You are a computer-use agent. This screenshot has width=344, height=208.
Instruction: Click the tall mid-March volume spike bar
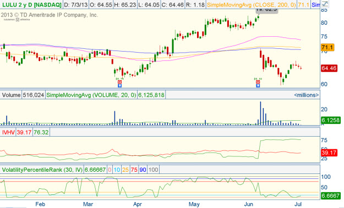click(x=114, y=118)
